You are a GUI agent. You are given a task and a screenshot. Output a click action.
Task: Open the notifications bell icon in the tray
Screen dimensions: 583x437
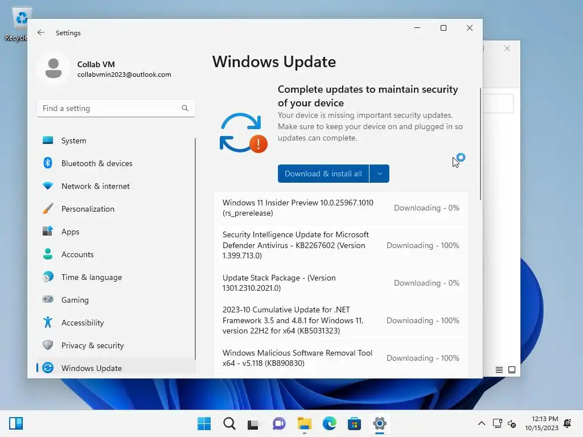(568, 423)
